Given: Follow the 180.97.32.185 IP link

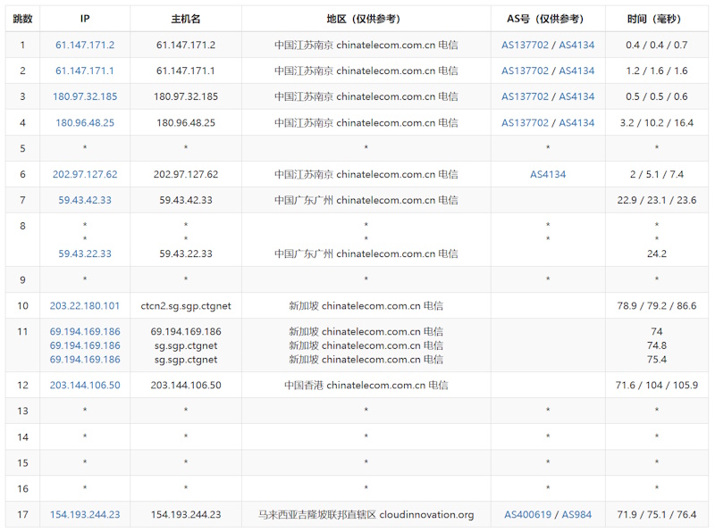Looking at the screenshot, I should point(85,96).
